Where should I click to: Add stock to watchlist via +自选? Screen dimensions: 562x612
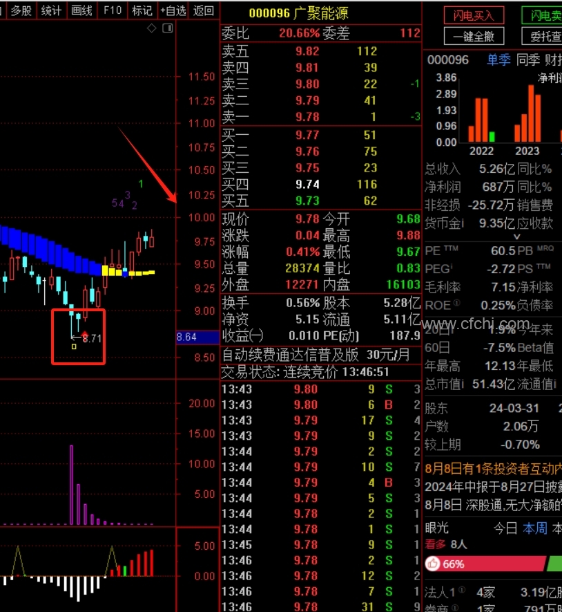tap(173, 10)
